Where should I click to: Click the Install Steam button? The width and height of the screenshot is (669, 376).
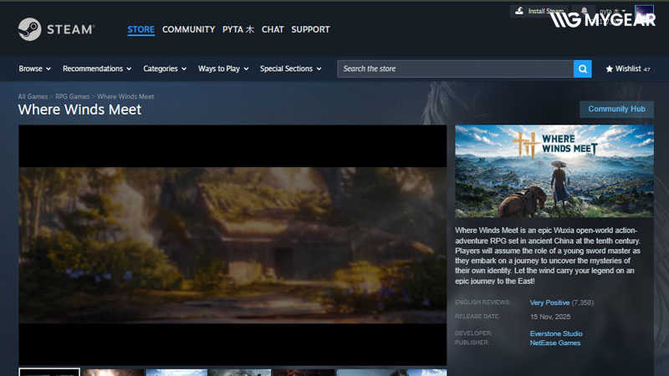coord(539,11)
